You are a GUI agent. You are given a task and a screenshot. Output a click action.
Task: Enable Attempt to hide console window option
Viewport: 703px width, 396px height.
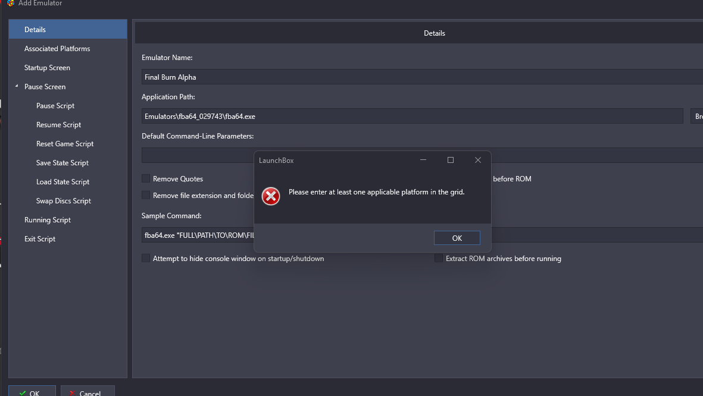[146, 259]
